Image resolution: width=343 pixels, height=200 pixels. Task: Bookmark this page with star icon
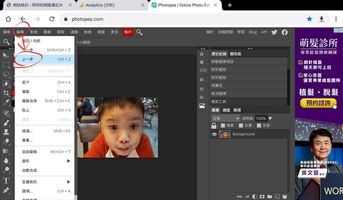[310, 19]
